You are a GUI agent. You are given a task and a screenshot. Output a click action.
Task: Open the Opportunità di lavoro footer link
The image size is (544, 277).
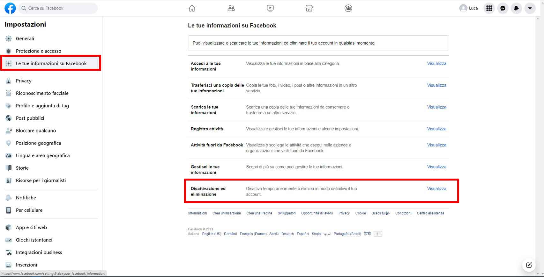pyautogui.click(x=317, y=213)
